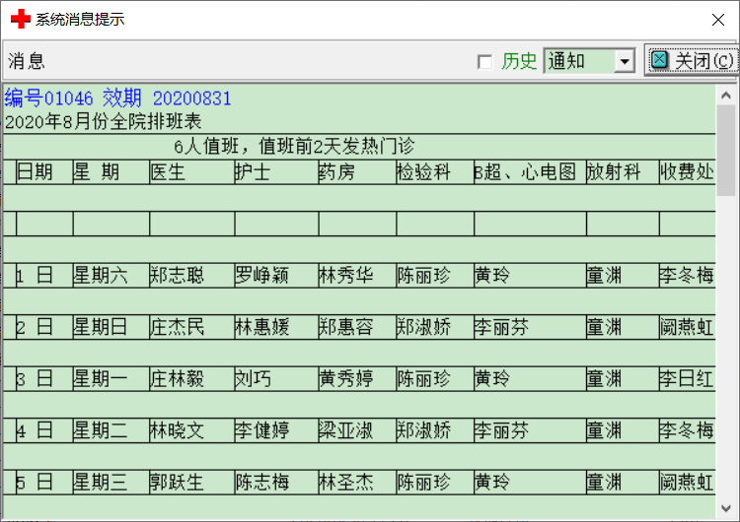Click 李冬梅 in the 1 日 row
The width and height of the screenshot is (740, 522).
pyautogui.click(x=687, y=276)
